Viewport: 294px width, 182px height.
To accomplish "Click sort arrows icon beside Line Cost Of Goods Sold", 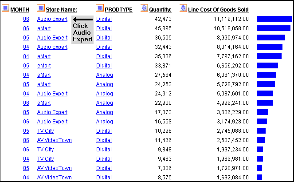I will (x=183, y=8).
